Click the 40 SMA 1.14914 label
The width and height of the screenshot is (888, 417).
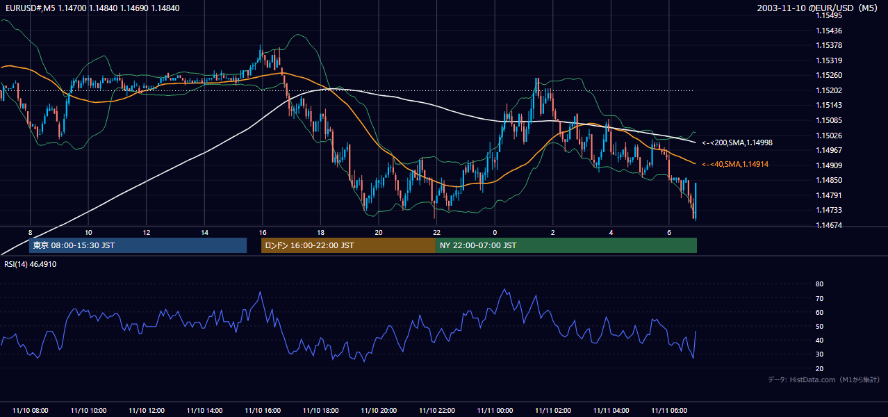(735, 164)
